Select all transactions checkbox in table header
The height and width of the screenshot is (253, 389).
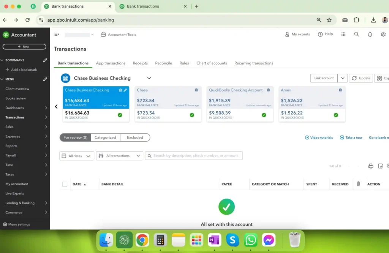(65, 184)
